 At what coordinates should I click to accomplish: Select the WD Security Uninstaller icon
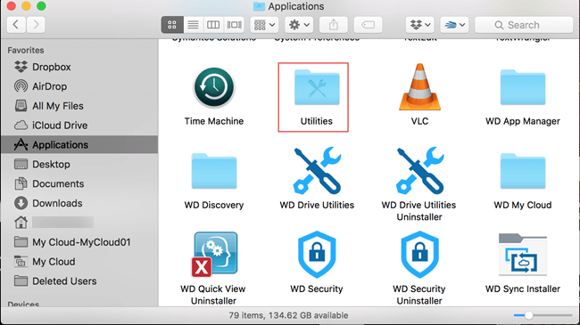[419, 255]
